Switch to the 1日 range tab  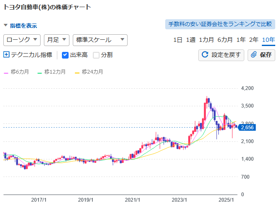coord(178,40)
